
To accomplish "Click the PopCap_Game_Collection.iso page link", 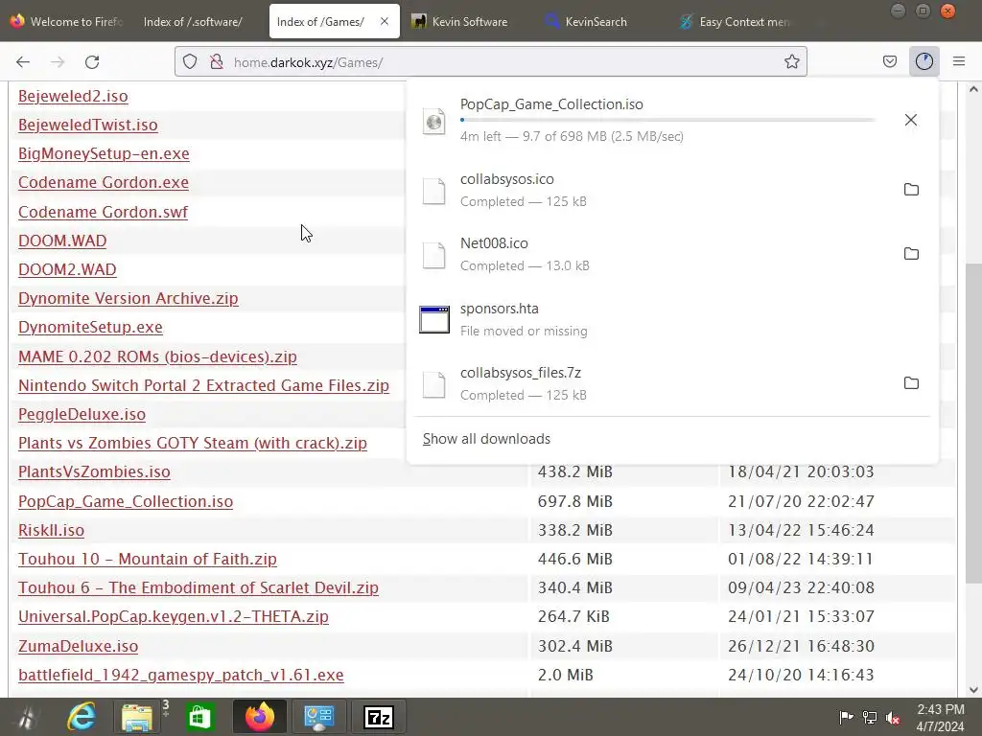I will click(126, 502).
